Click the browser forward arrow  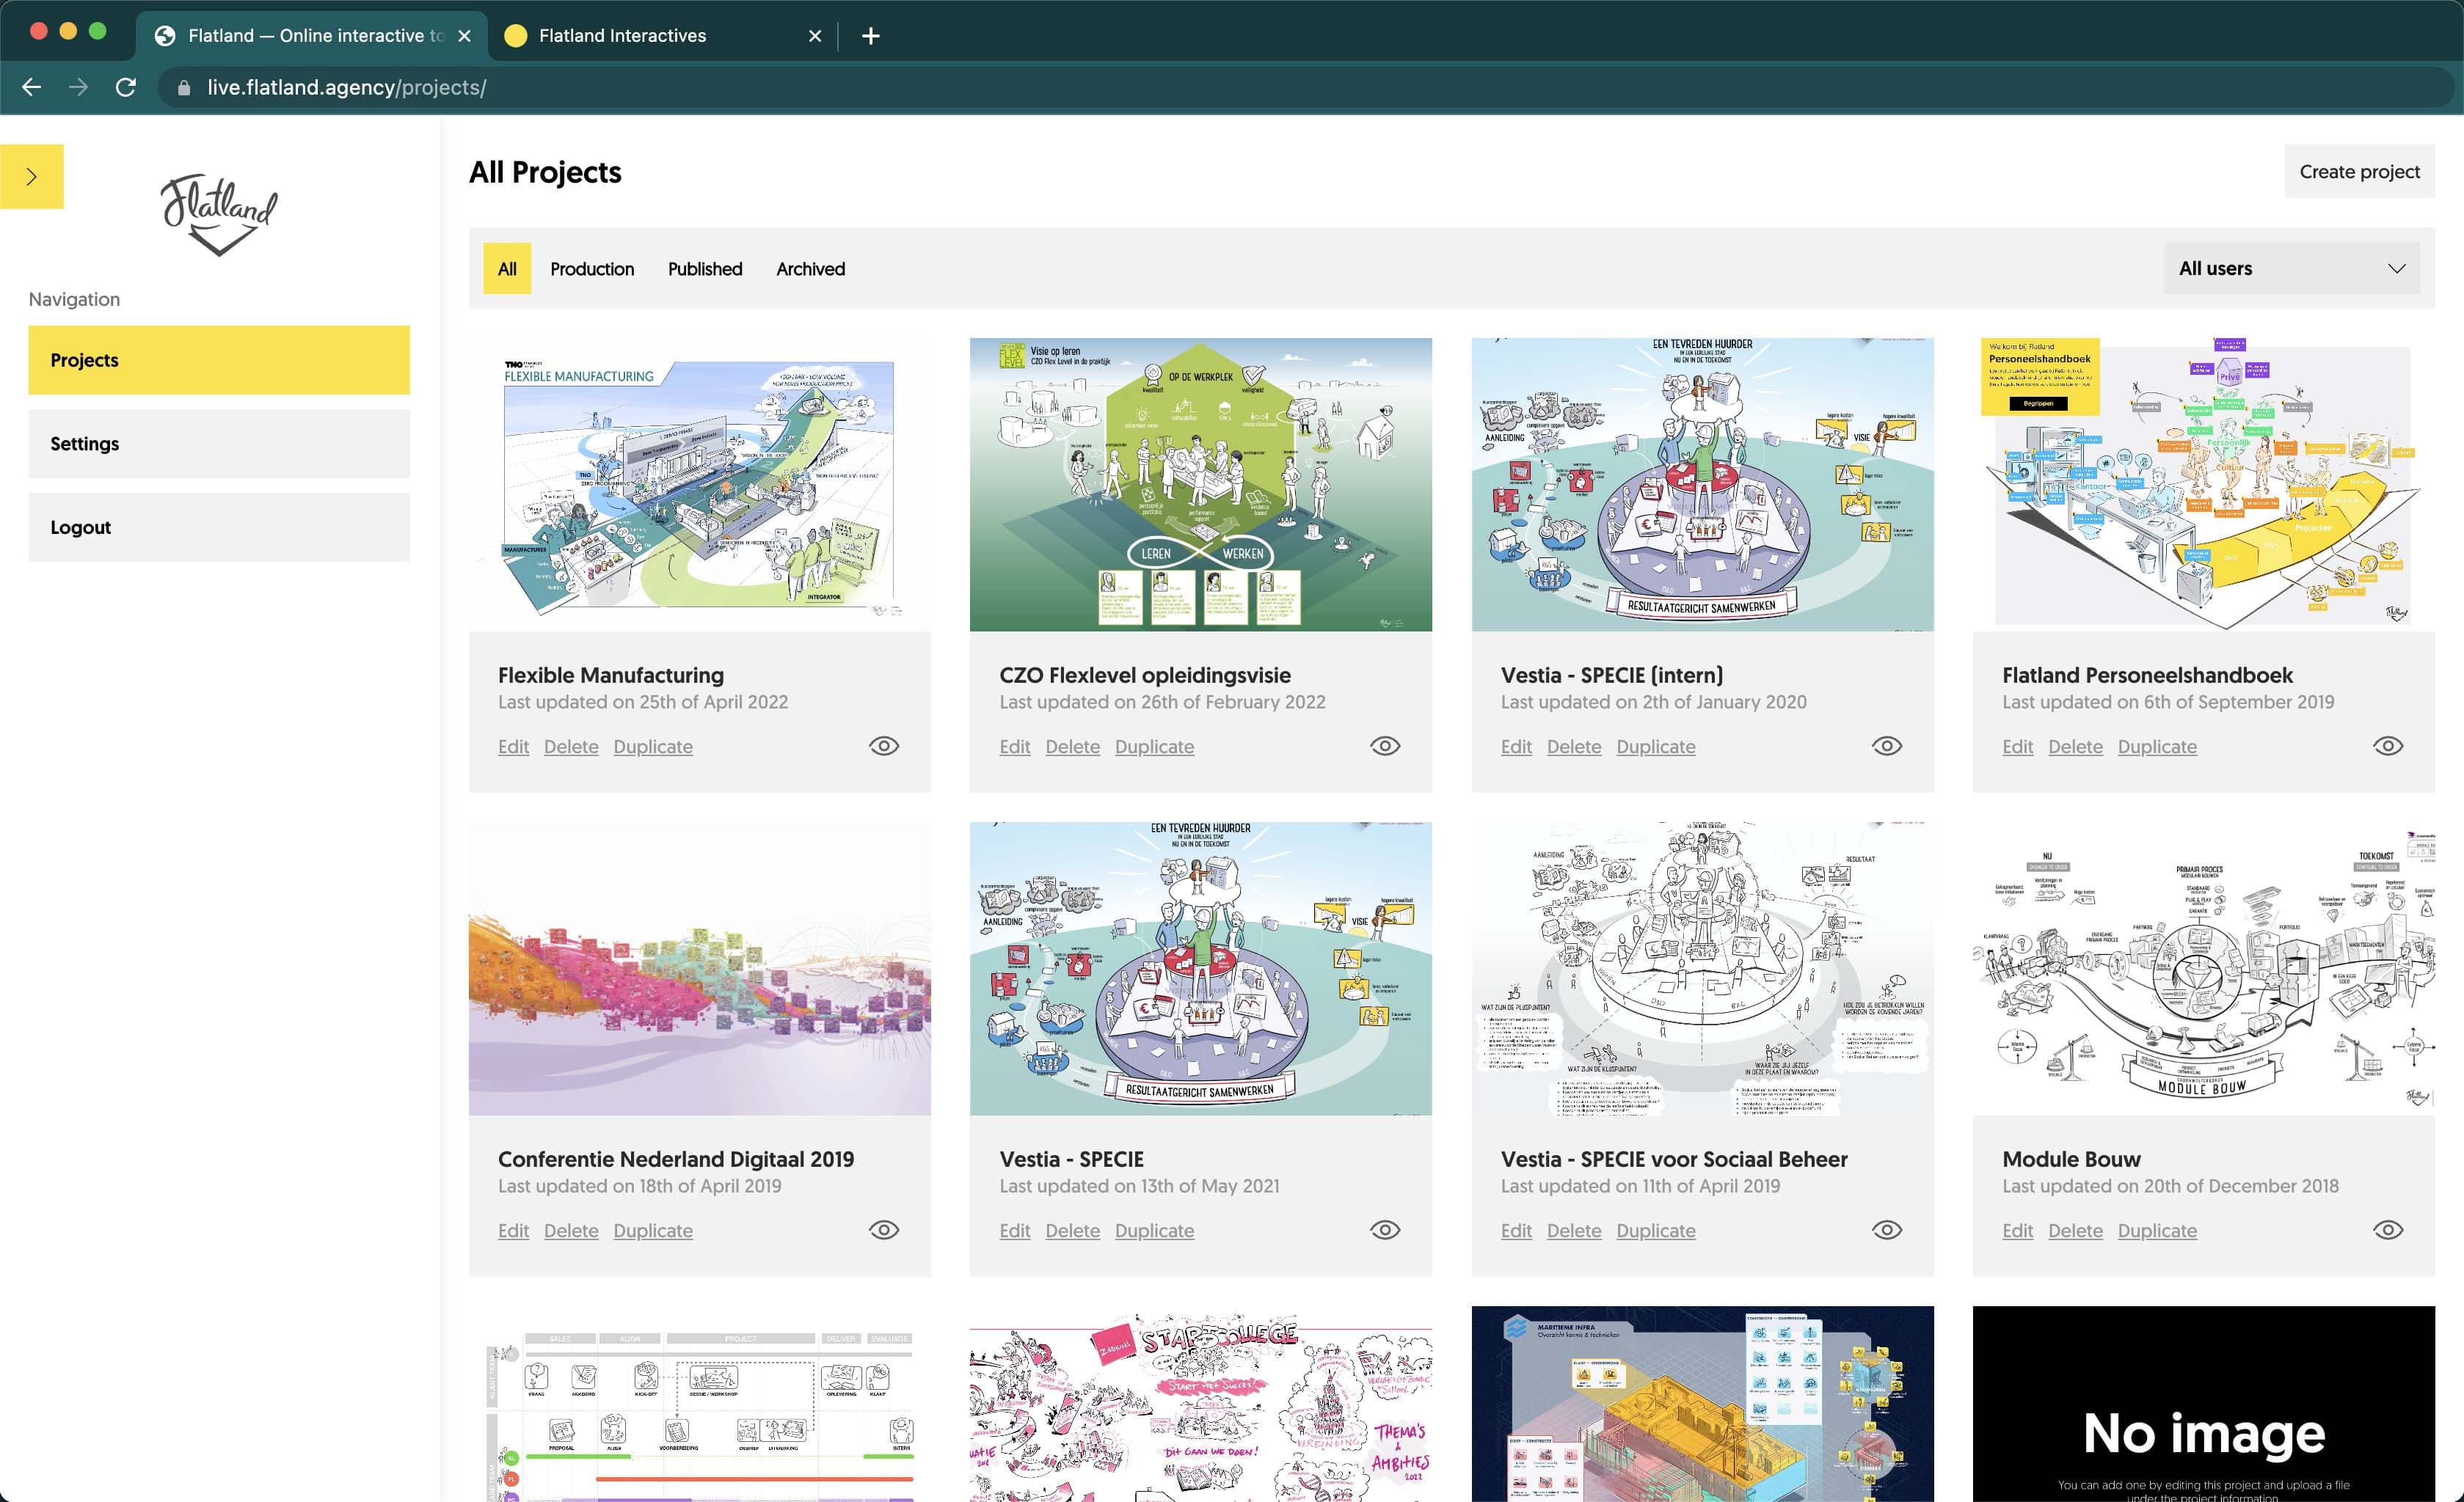click(79, 87)
